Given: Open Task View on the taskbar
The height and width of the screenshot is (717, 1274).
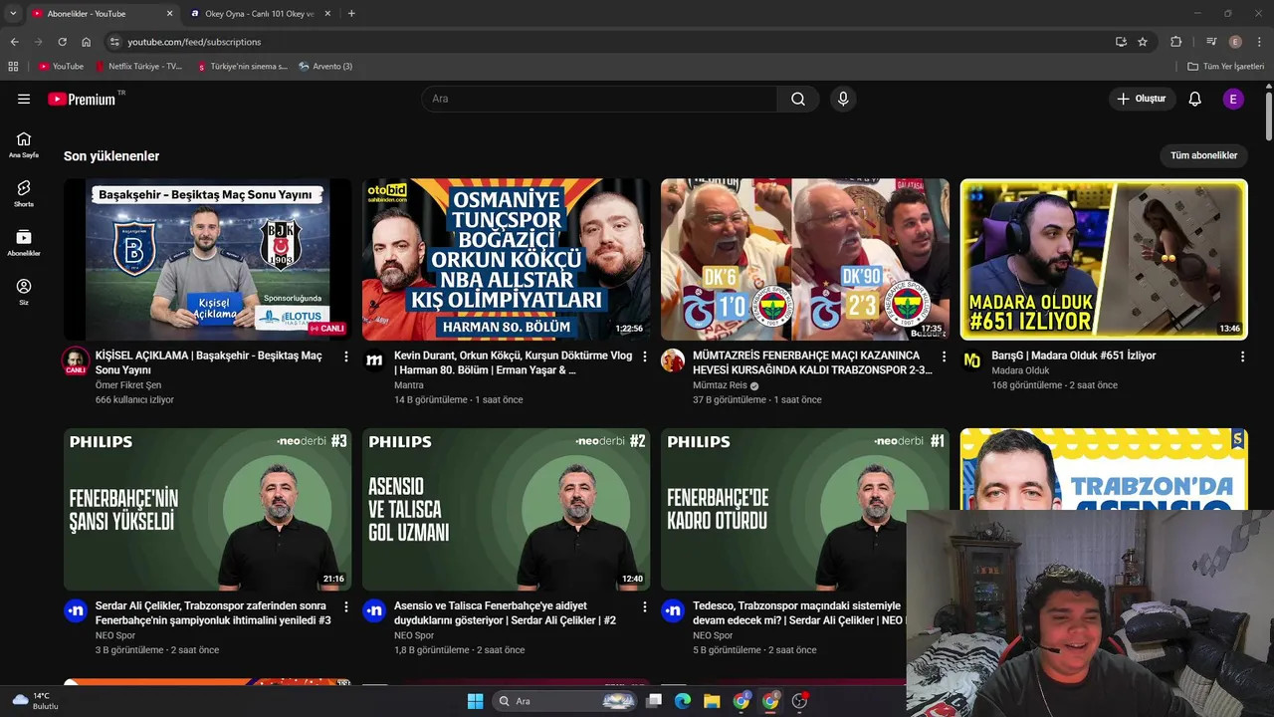Looking at the screenshot, I should click(x=654, y=701).
